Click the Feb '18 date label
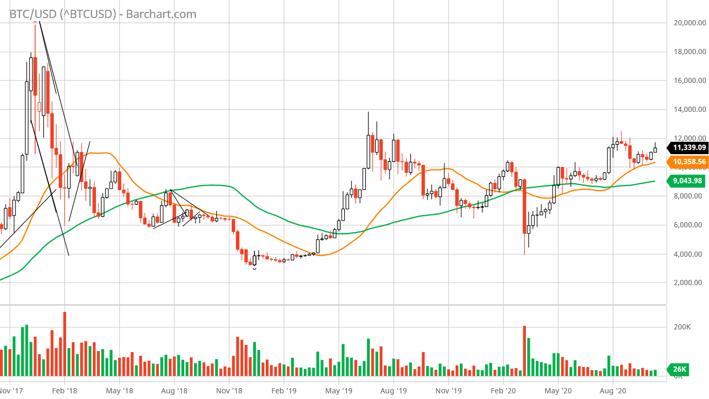Viewport: 709px width, 399px height. (65, 391)
